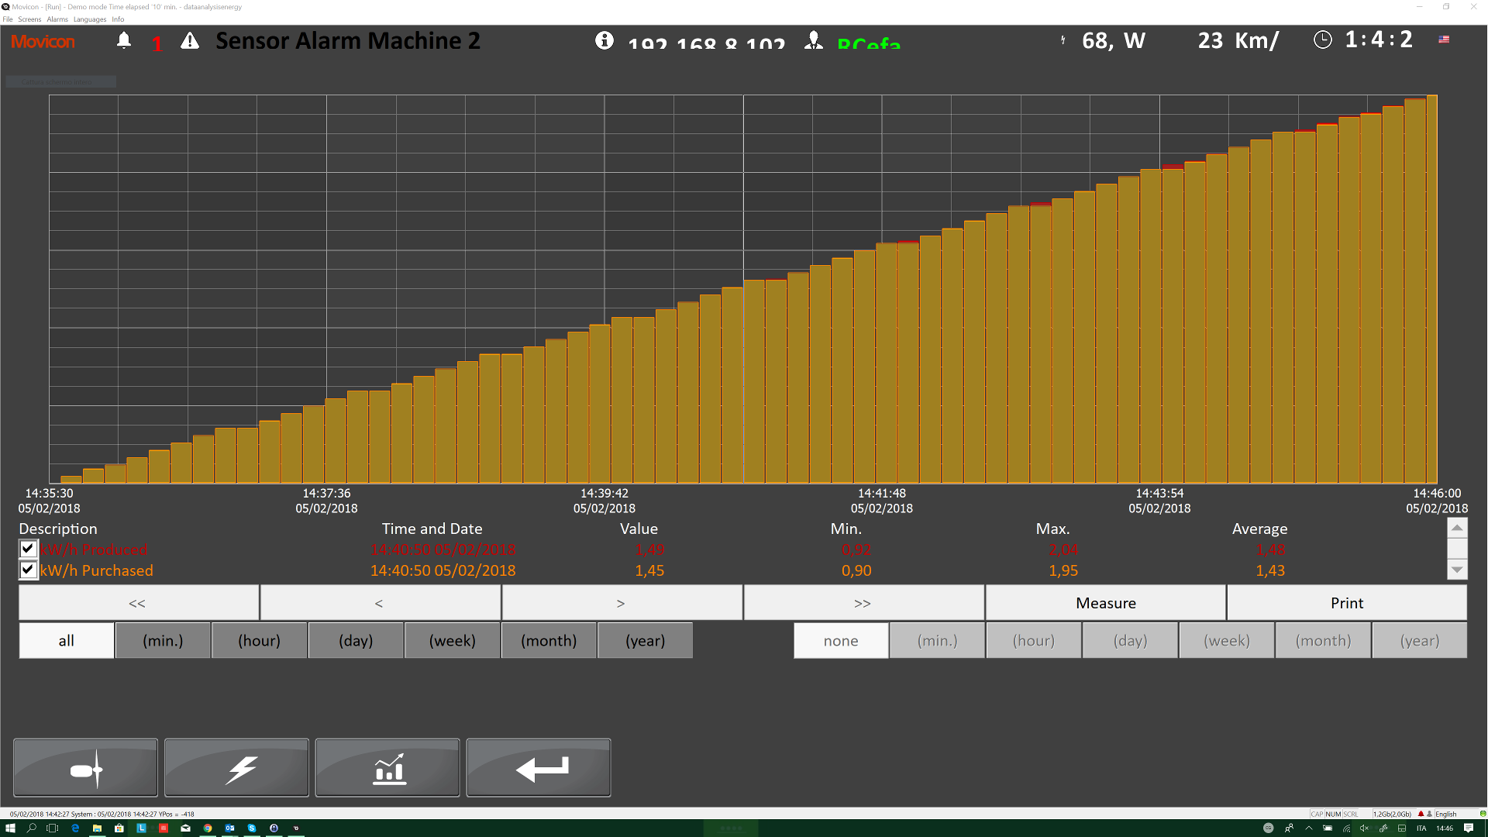
Task: Select the left (day) range filter
Action: point(356,641)
